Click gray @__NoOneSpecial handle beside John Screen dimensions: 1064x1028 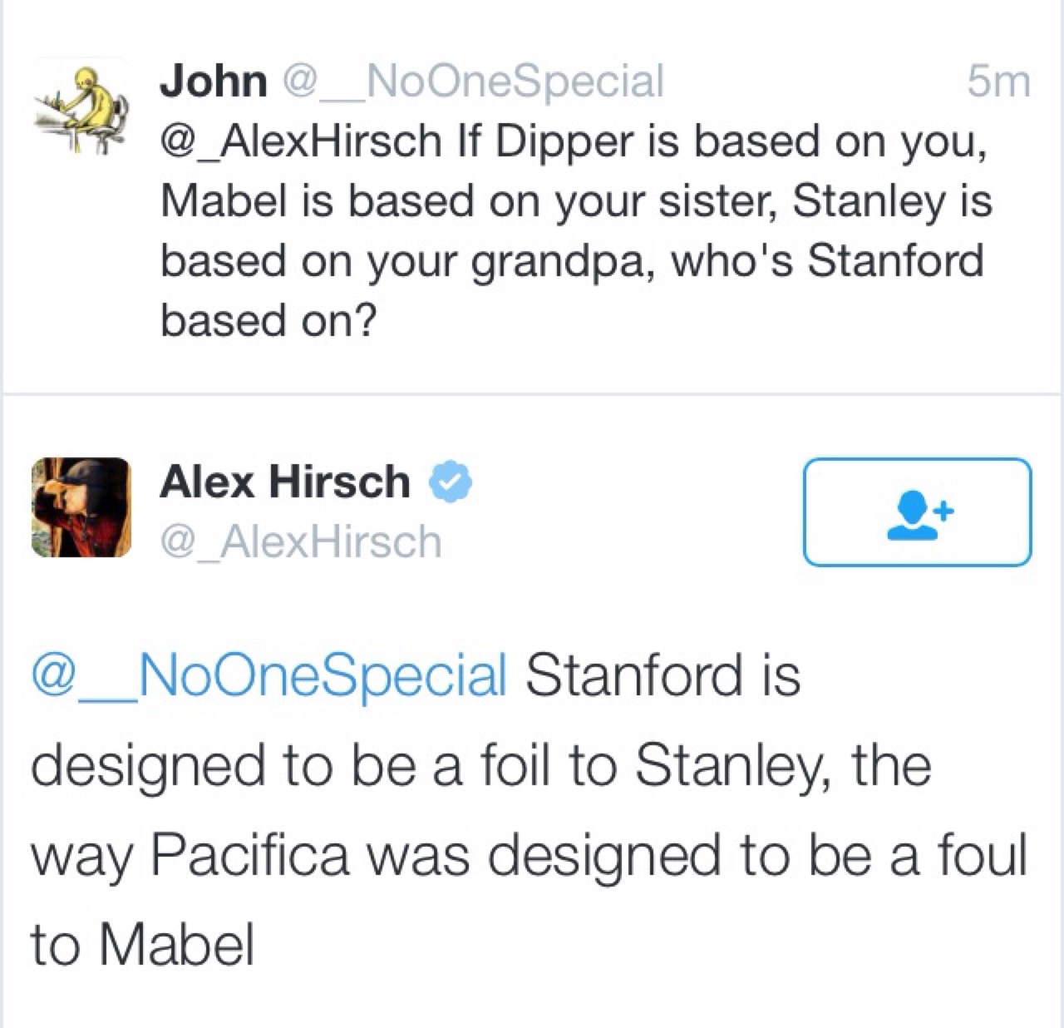(474, 82)
